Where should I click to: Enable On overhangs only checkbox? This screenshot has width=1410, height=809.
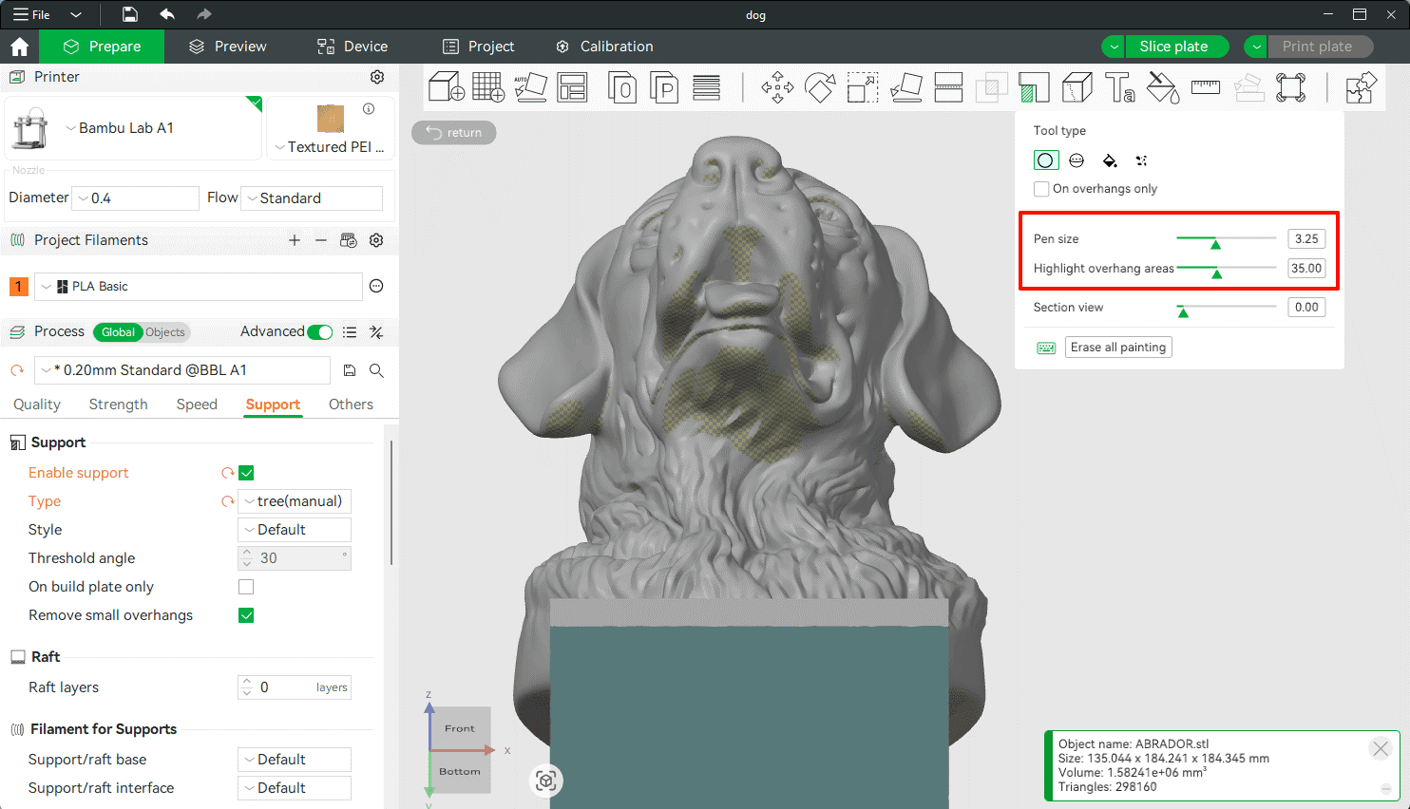1042,189
